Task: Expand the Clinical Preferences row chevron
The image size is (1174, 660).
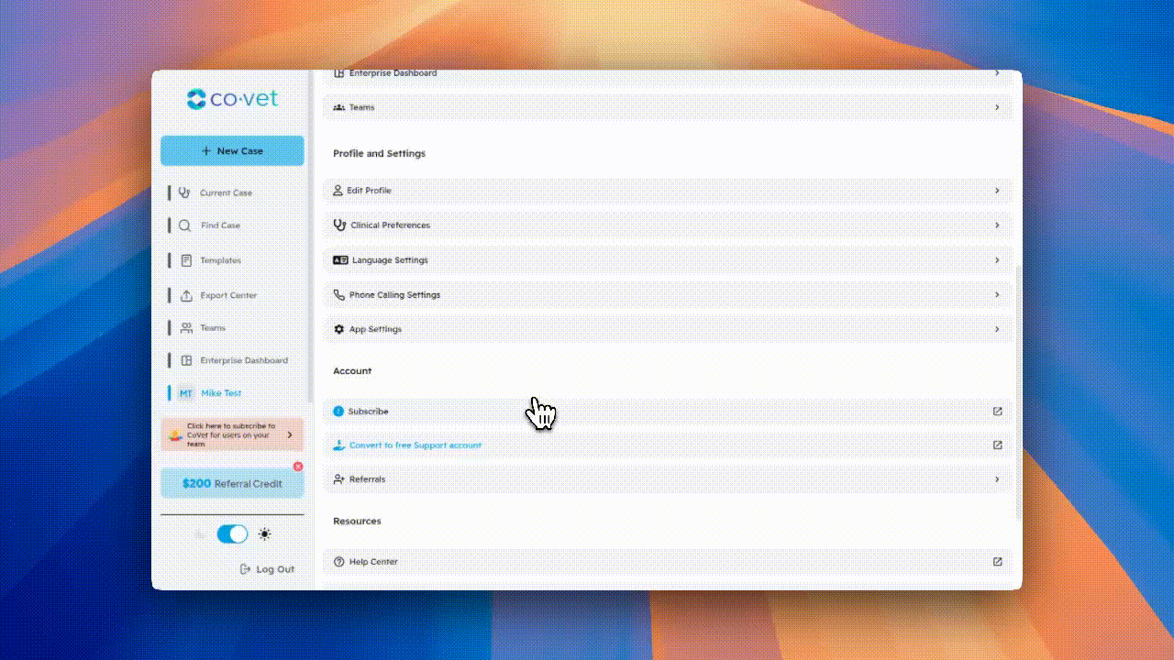Action: [997, 225]
